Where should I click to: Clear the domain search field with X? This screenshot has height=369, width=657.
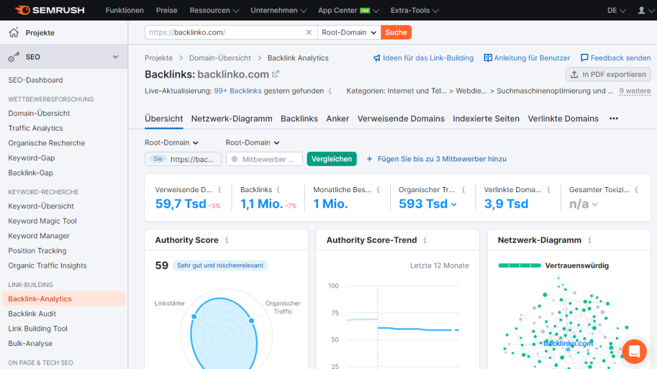pyautogui.click(x=309, y=32)
